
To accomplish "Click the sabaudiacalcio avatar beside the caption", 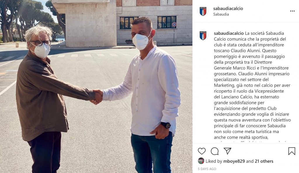I will [x=203, y=36].
